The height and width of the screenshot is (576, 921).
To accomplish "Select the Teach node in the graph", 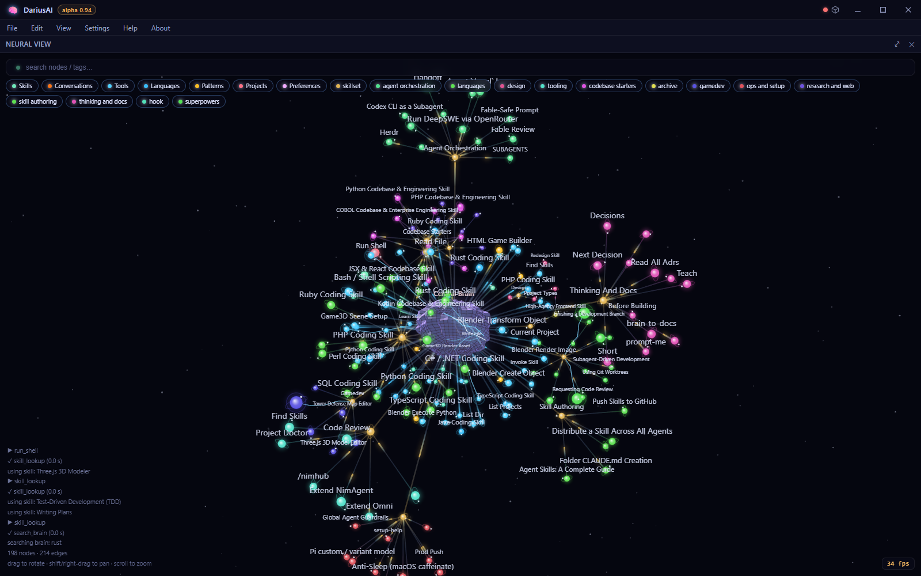I will (687, 283).
